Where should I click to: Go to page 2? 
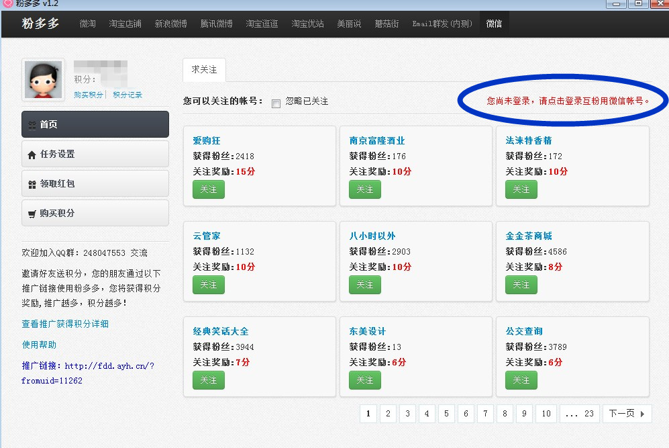tap(388, 413)
